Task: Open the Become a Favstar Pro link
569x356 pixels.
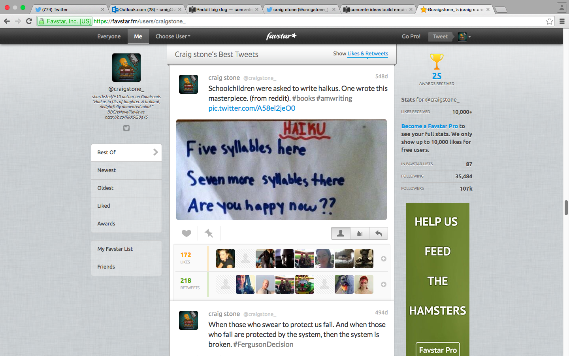Action: pyautogui.click(x=430, y=126)
